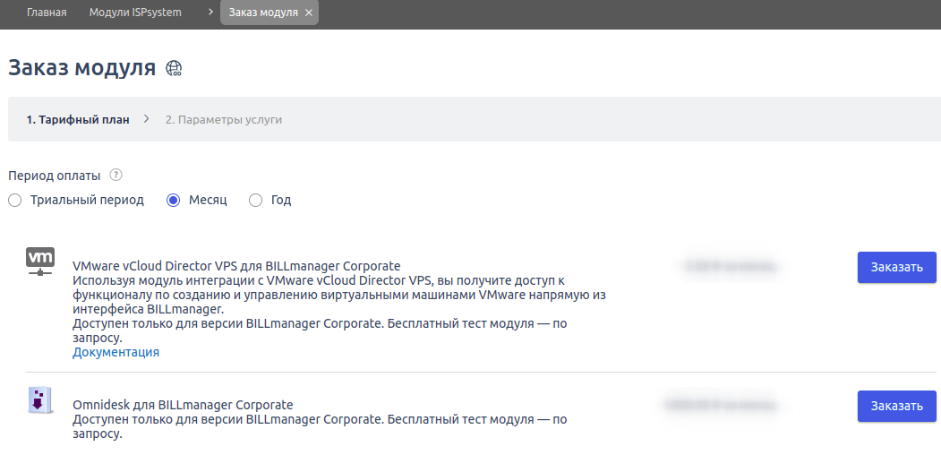Go to step 2. Параметры услуги
Viewport: 941px width, 455px height.
pos(224,119)
